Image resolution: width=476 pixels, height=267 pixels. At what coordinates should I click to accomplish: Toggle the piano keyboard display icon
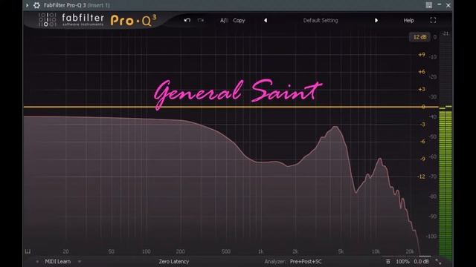(x=28, y=251)
